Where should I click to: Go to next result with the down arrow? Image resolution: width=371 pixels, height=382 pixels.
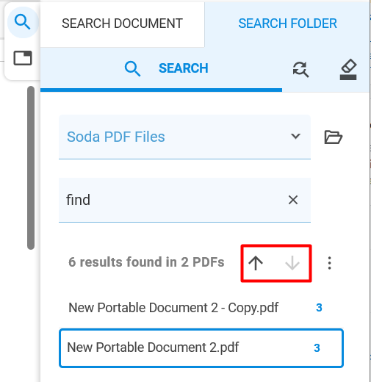[292, 263]
